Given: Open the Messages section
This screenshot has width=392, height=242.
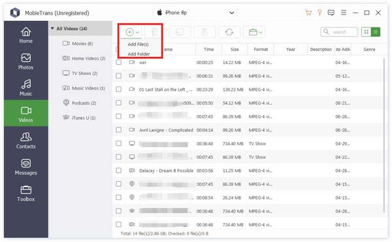Looking at the screenshot, I should point(25,167).
